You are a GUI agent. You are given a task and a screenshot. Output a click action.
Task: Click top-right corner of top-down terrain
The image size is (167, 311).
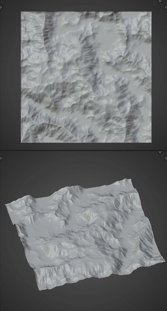[150, 12]
